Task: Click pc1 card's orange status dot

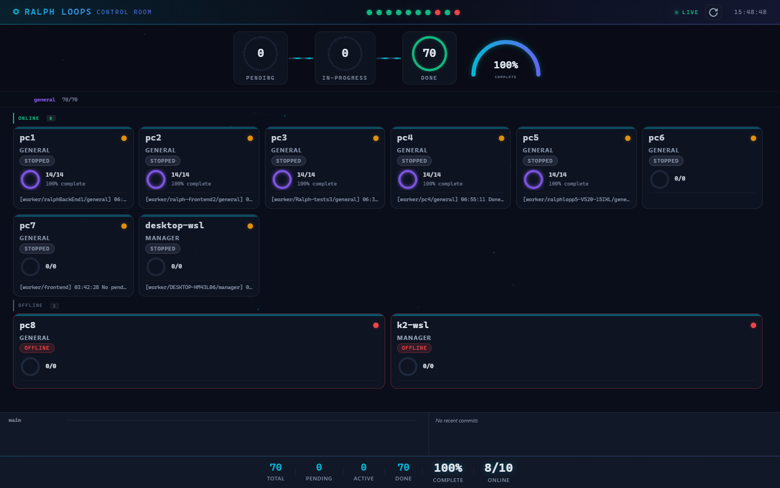Action: (x=124, y=138)
